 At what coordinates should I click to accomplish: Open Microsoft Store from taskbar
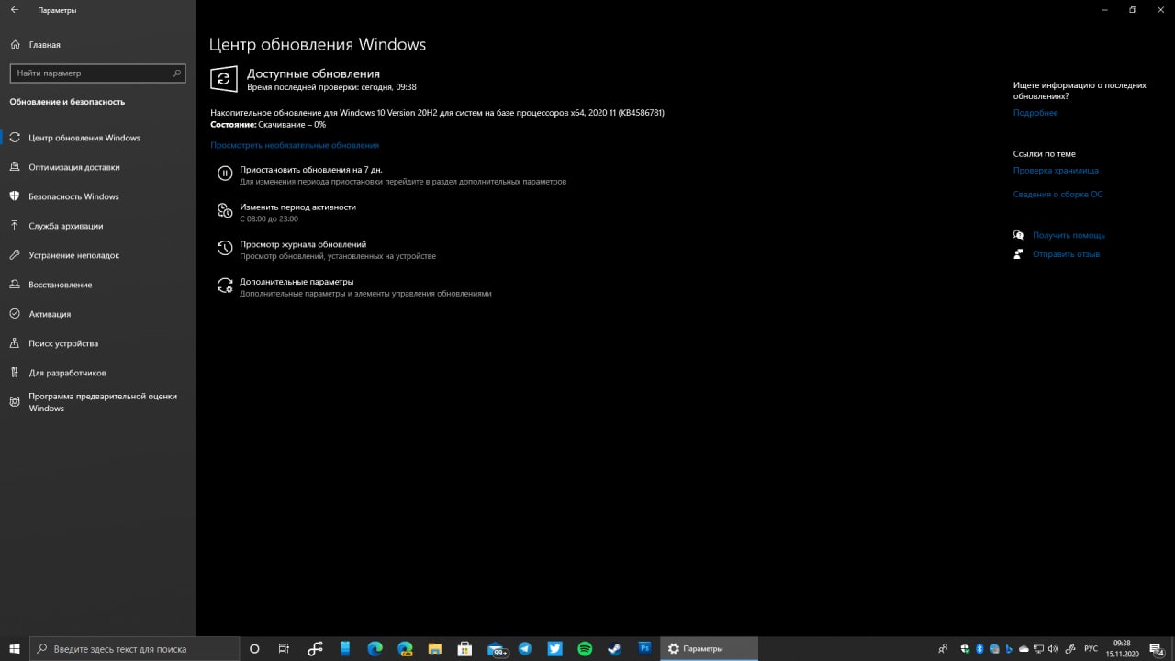[464, 648]
